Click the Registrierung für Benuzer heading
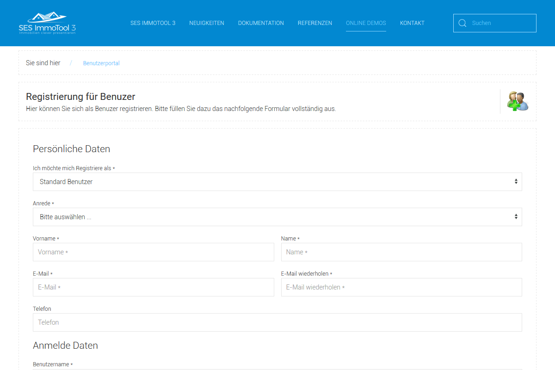The image size is (555, 370). pyautogui.click(x=80, y=97)
